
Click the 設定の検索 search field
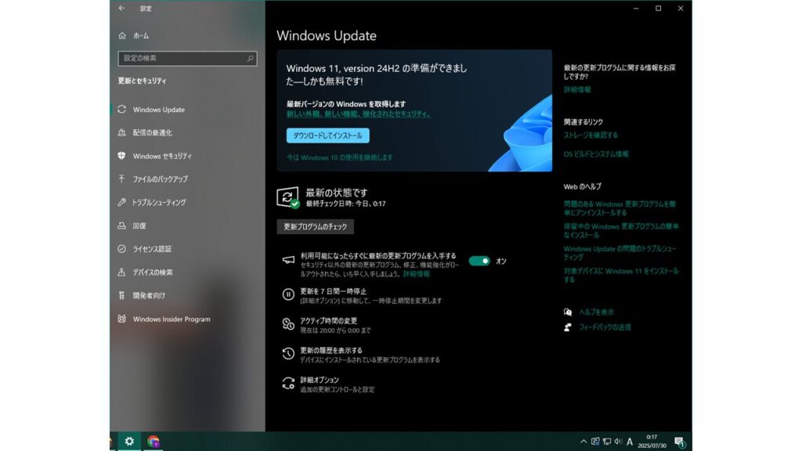(x=187, y=58)
